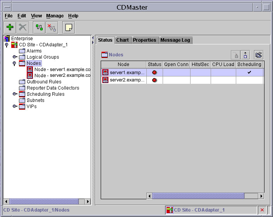Click the CD Site tree icon
Screen dimensions: 273x217
coord(14,45)
